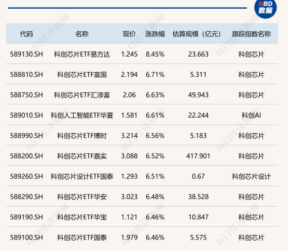The height and width of the screenshot is (251, 288).
Task: Click scale value 5.311
Action: click(198, 74)
